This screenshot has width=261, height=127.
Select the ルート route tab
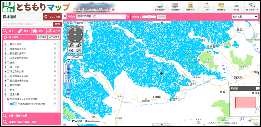[54, 31]
